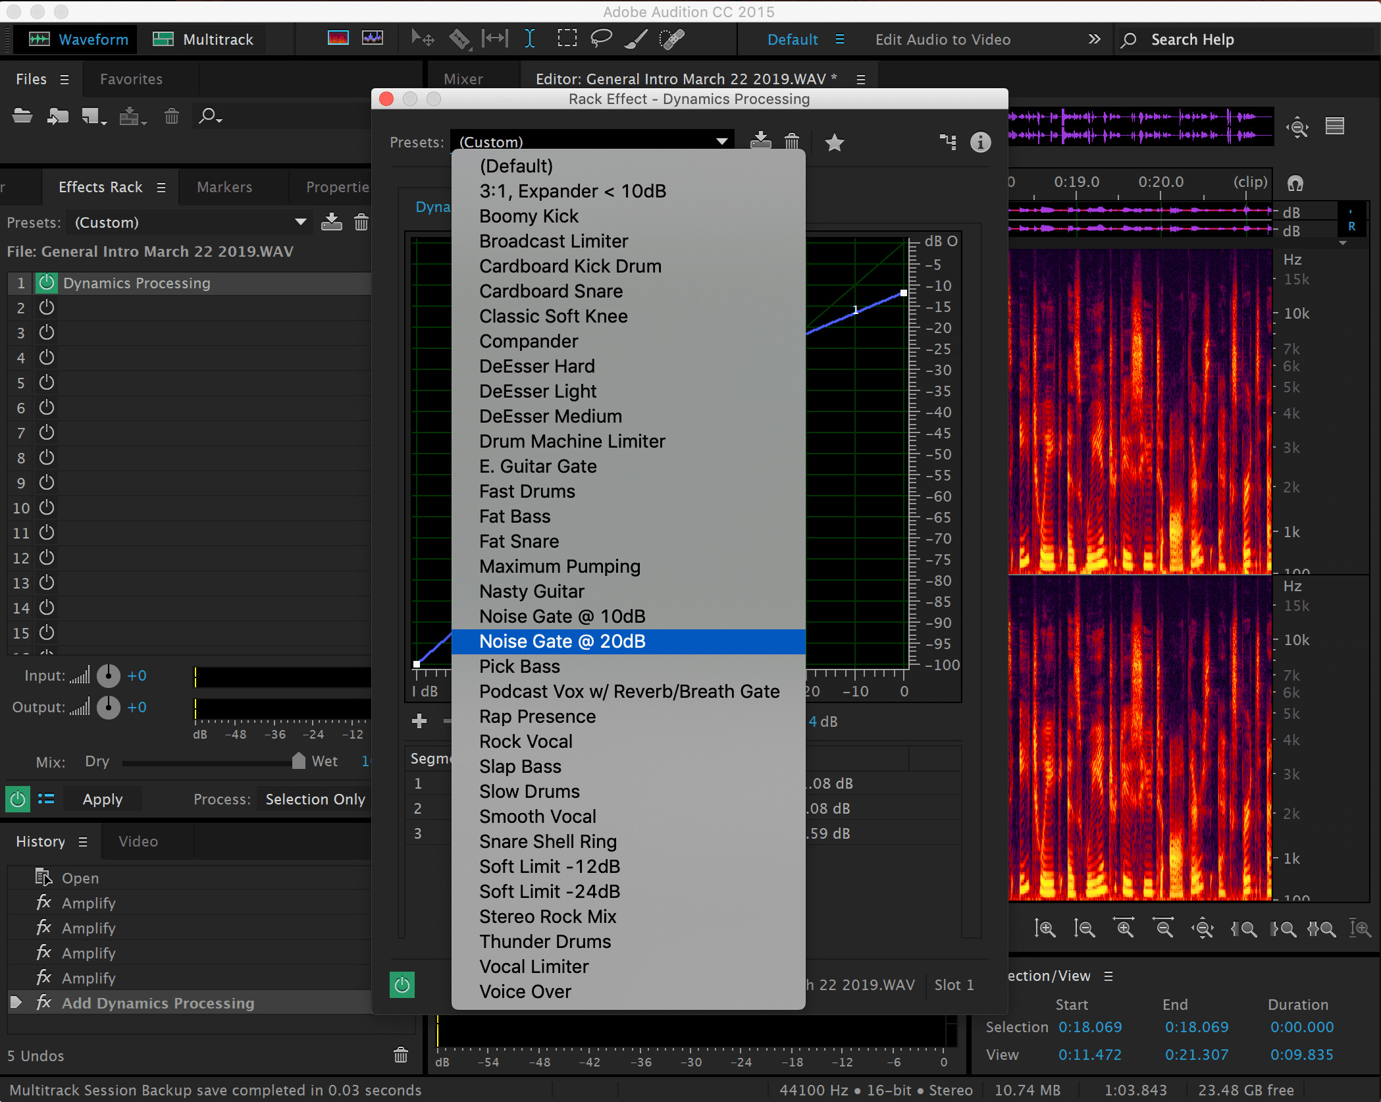Select the Marquee Selection tool
Screen dimensions: 1381x1102
click(567, 39)
